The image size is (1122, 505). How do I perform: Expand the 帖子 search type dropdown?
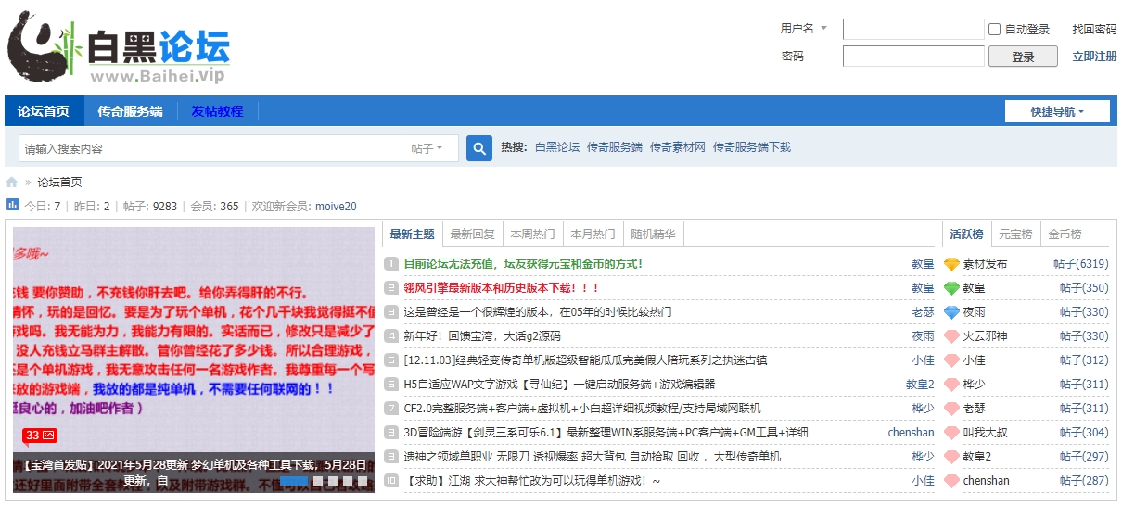click(428, 148)
